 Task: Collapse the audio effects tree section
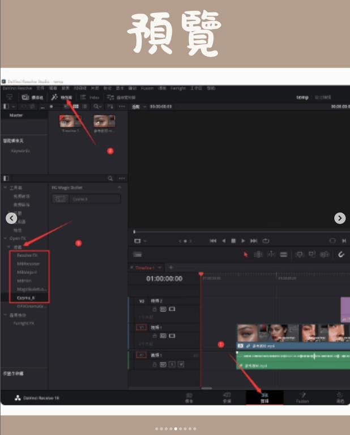pos(5,315)
